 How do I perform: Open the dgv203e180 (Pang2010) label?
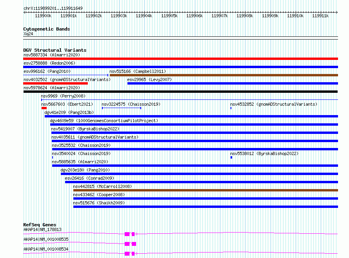pyautogui.click(x=85, y=170)
